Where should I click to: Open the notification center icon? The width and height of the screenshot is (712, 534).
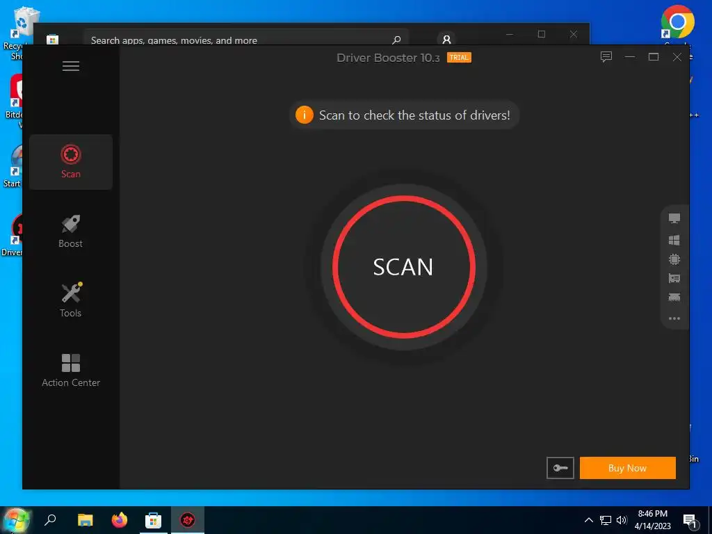[x=690, y=521]
